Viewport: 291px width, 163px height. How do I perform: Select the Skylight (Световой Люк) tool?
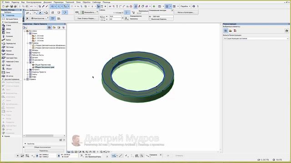pyautogui.click(x=11, y=58)
